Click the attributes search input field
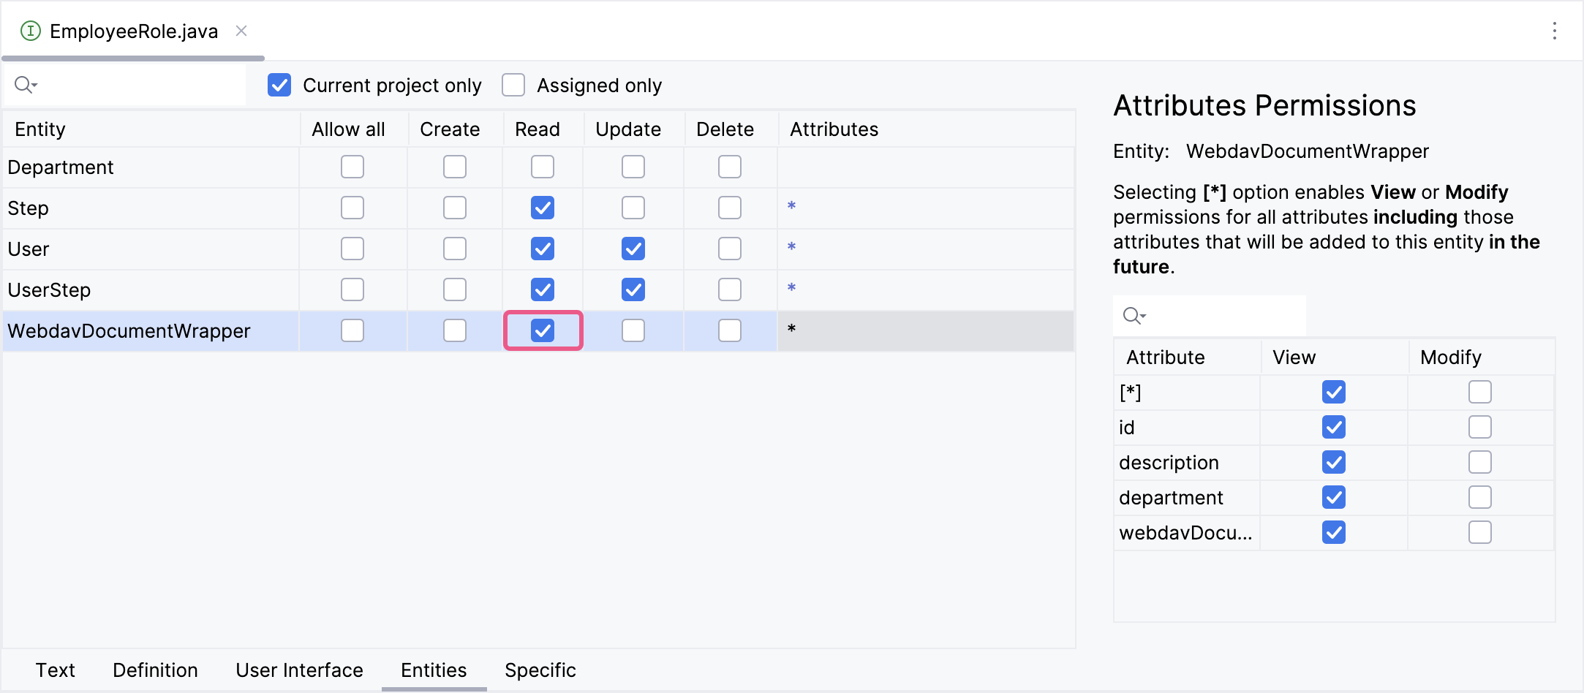 (1221, 315)
